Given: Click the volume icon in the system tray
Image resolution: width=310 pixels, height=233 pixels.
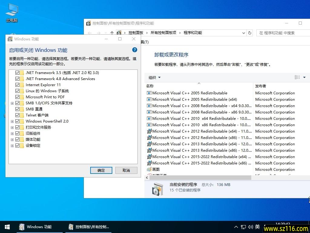Looking at the screenshot, I should tap(250, 227).
